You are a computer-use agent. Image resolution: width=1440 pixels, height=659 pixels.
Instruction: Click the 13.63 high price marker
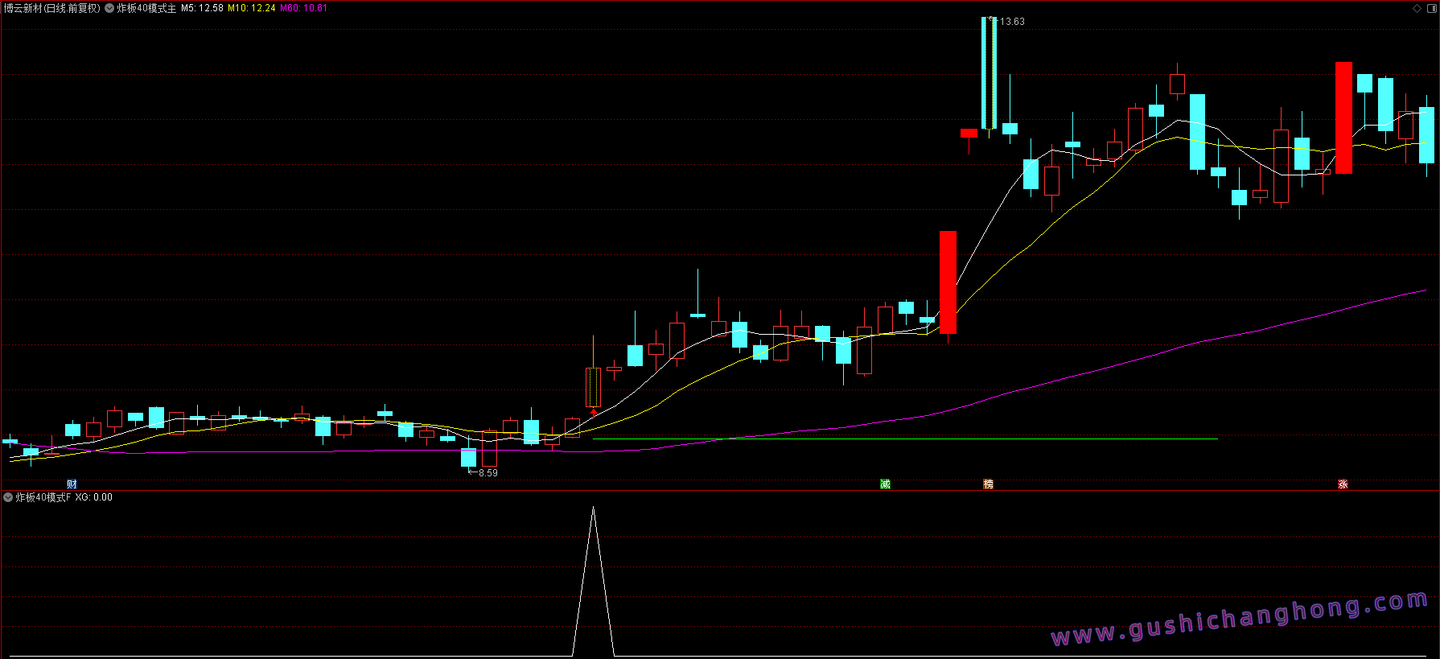[x=1012, y=22]
